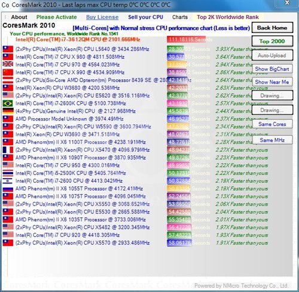Click the flag beside Xeon E5530
Viewport: 299px width, 292px height.
tap(8, 212)
